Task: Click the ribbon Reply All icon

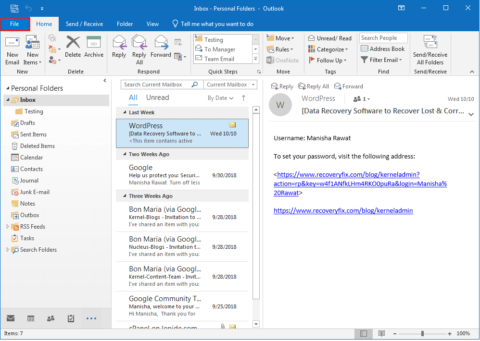Action: pyautogui.click(x=139, y=42)
